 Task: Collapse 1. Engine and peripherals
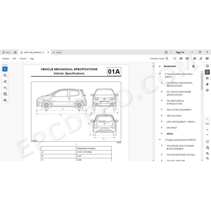click(160, 140)
